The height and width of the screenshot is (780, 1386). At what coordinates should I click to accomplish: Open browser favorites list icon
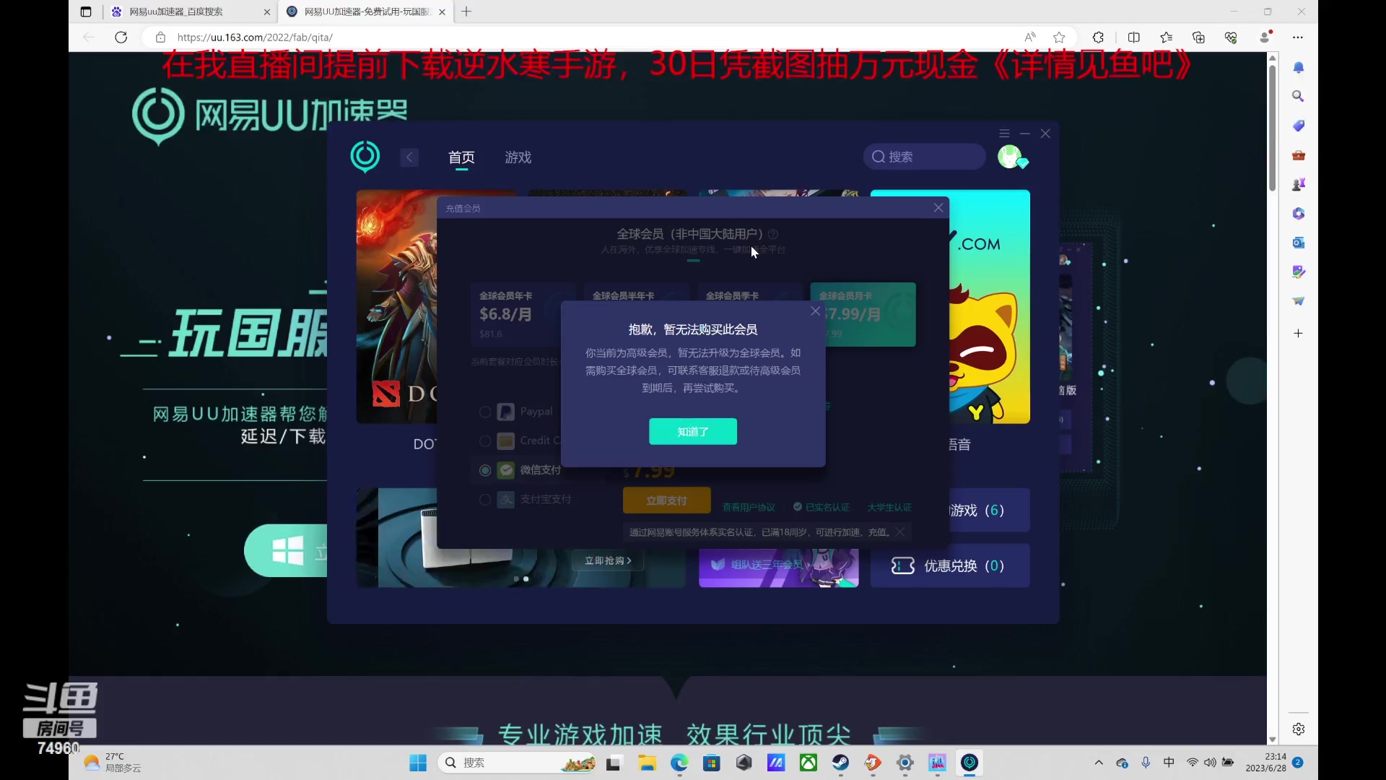(x=1167, y=37)
